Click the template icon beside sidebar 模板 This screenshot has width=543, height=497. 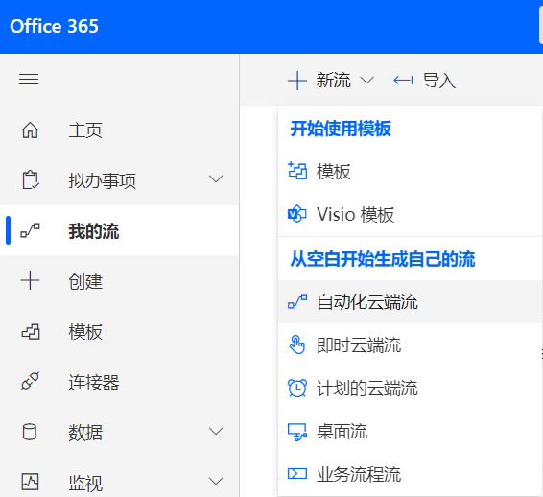(31, 331)
